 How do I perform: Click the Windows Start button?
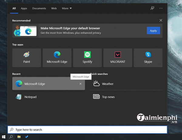tap(4, 137)
